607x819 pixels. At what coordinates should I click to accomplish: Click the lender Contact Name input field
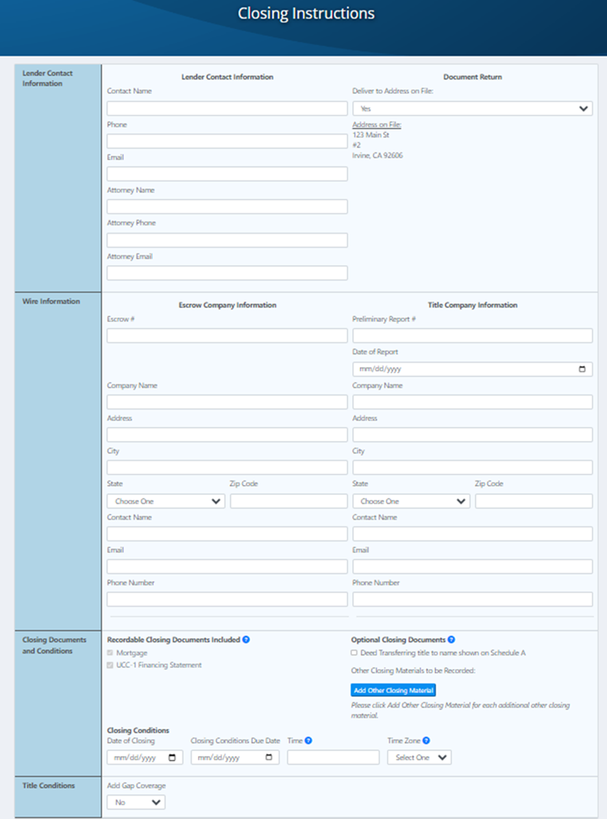point(227,108)
